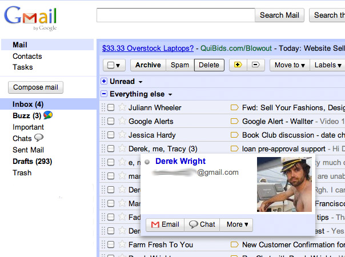345x257 pixels.
Task: Open the Unread section options arrow
Action: [x=141, y=82]
